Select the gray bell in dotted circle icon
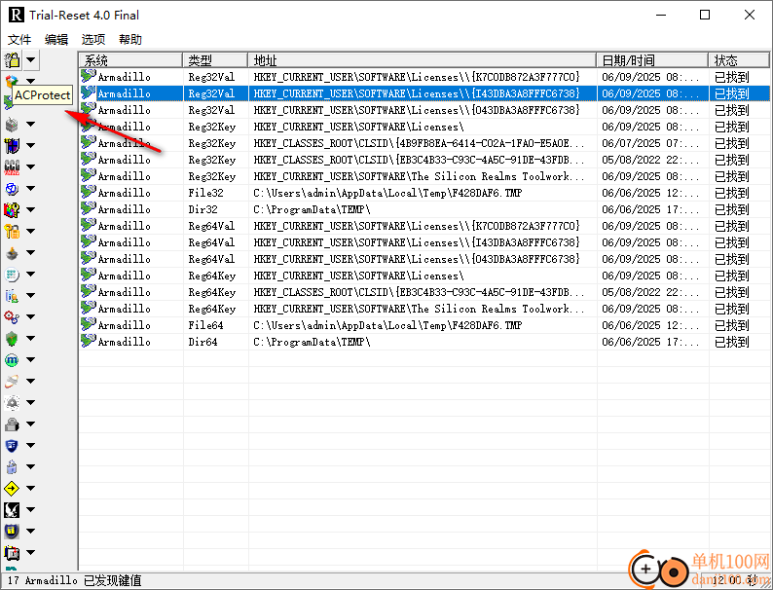This screenshot has height=590, width=773. (x=12, y=403)
